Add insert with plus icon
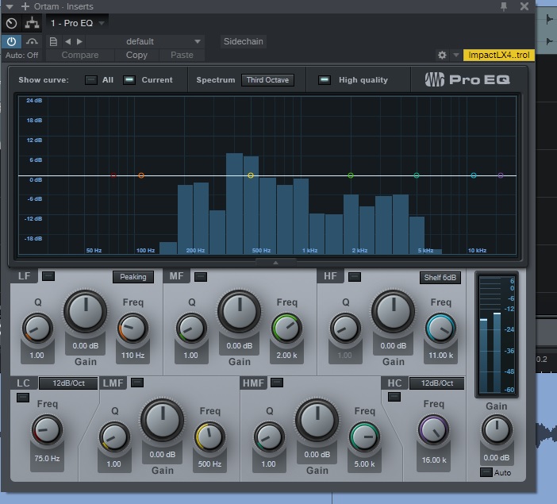 25,6
